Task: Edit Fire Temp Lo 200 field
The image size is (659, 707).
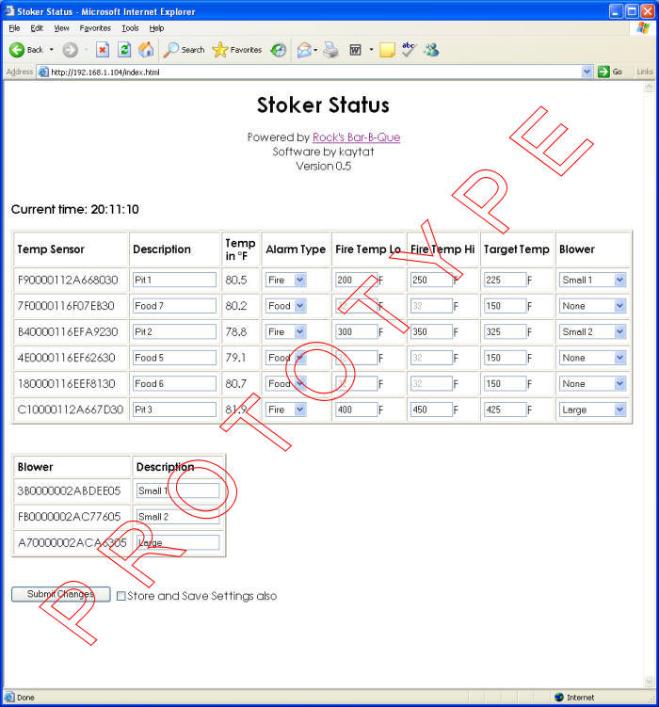Action: (x=356, y=280)
